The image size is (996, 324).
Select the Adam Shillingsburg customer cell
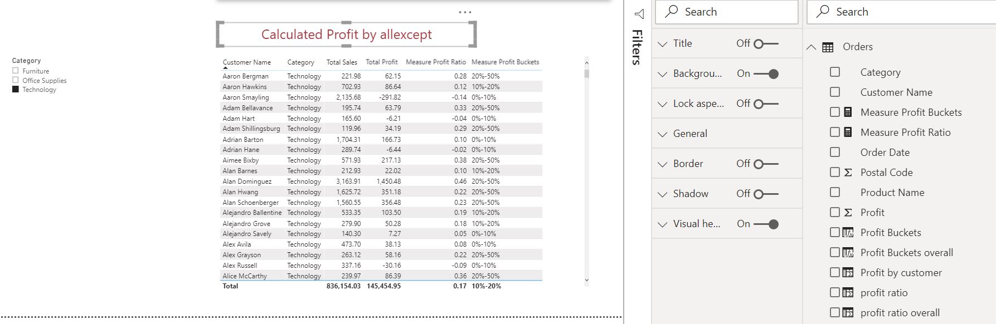click(x=251, y=129)
